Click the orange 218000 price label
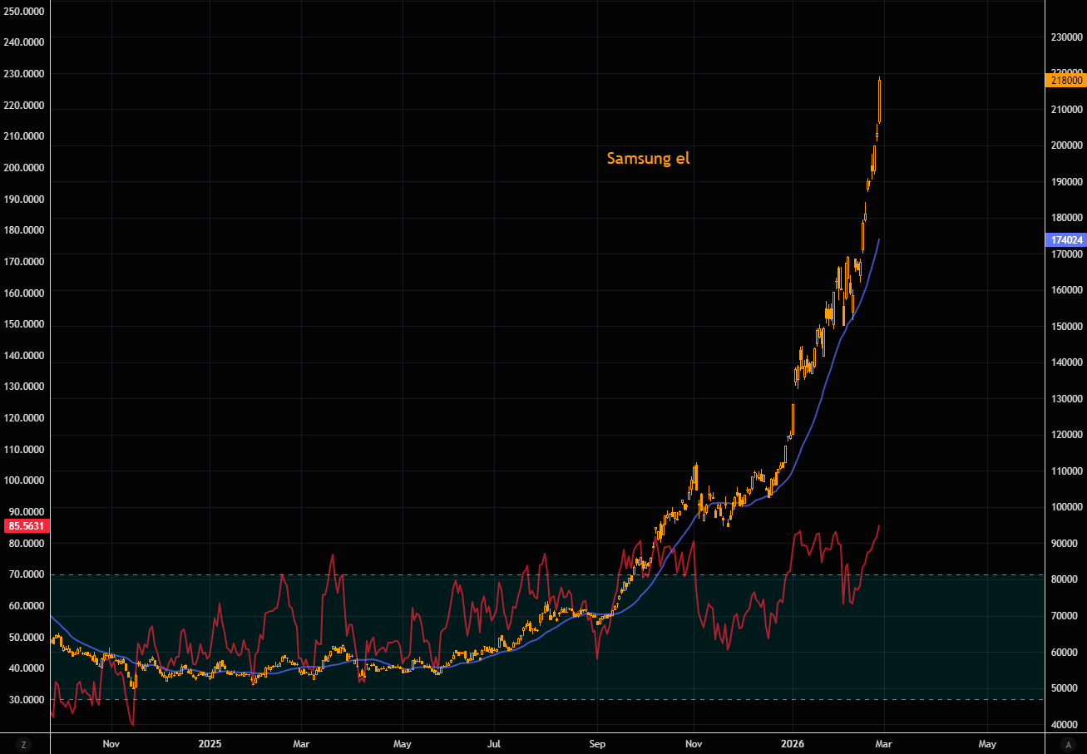The width and height of the screenshot is (1087, 754). (1065, 81)
